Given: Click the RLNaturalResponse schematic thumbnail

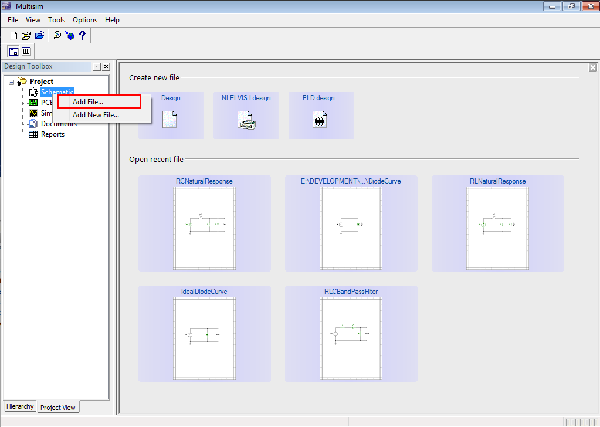Looking at the screenshot, I should [498, 228].
